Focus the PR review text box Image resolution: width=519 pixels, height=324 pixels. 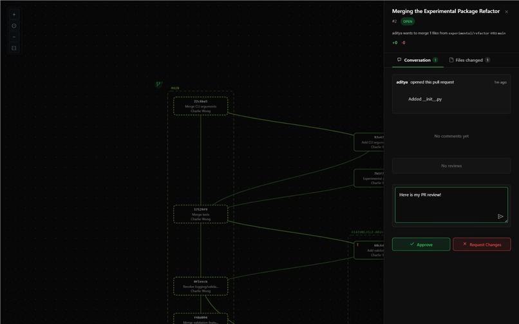coord(451,205)
